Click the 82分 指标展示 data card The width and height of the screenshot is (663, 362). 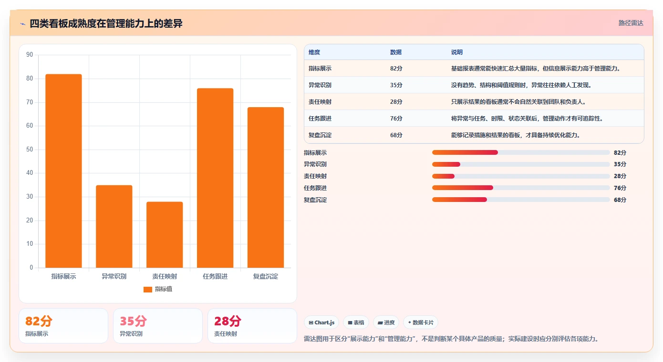(63, 326)
